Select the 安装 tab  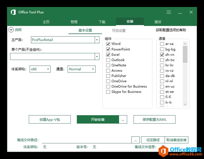pos(130,21)
